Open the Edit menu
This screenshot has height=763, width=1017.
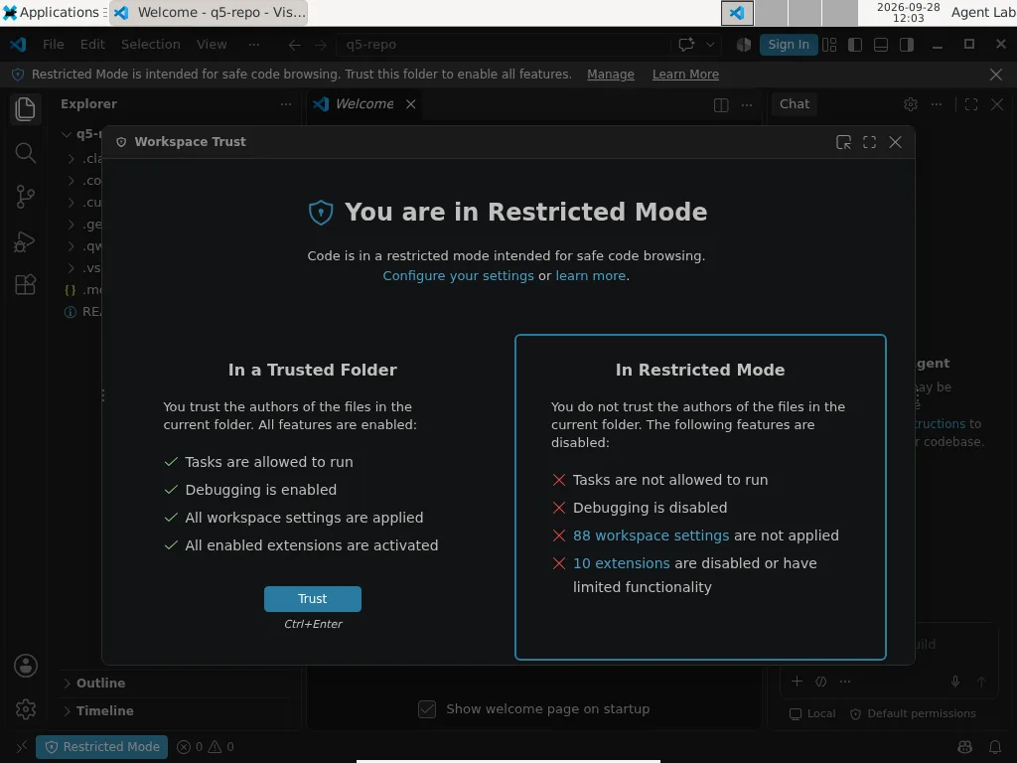[92, 45]
